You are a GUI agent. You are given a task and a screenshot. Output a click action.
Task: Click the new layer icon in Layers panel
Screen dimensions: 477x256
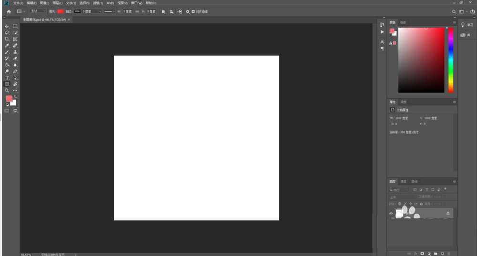click(442, 254)
